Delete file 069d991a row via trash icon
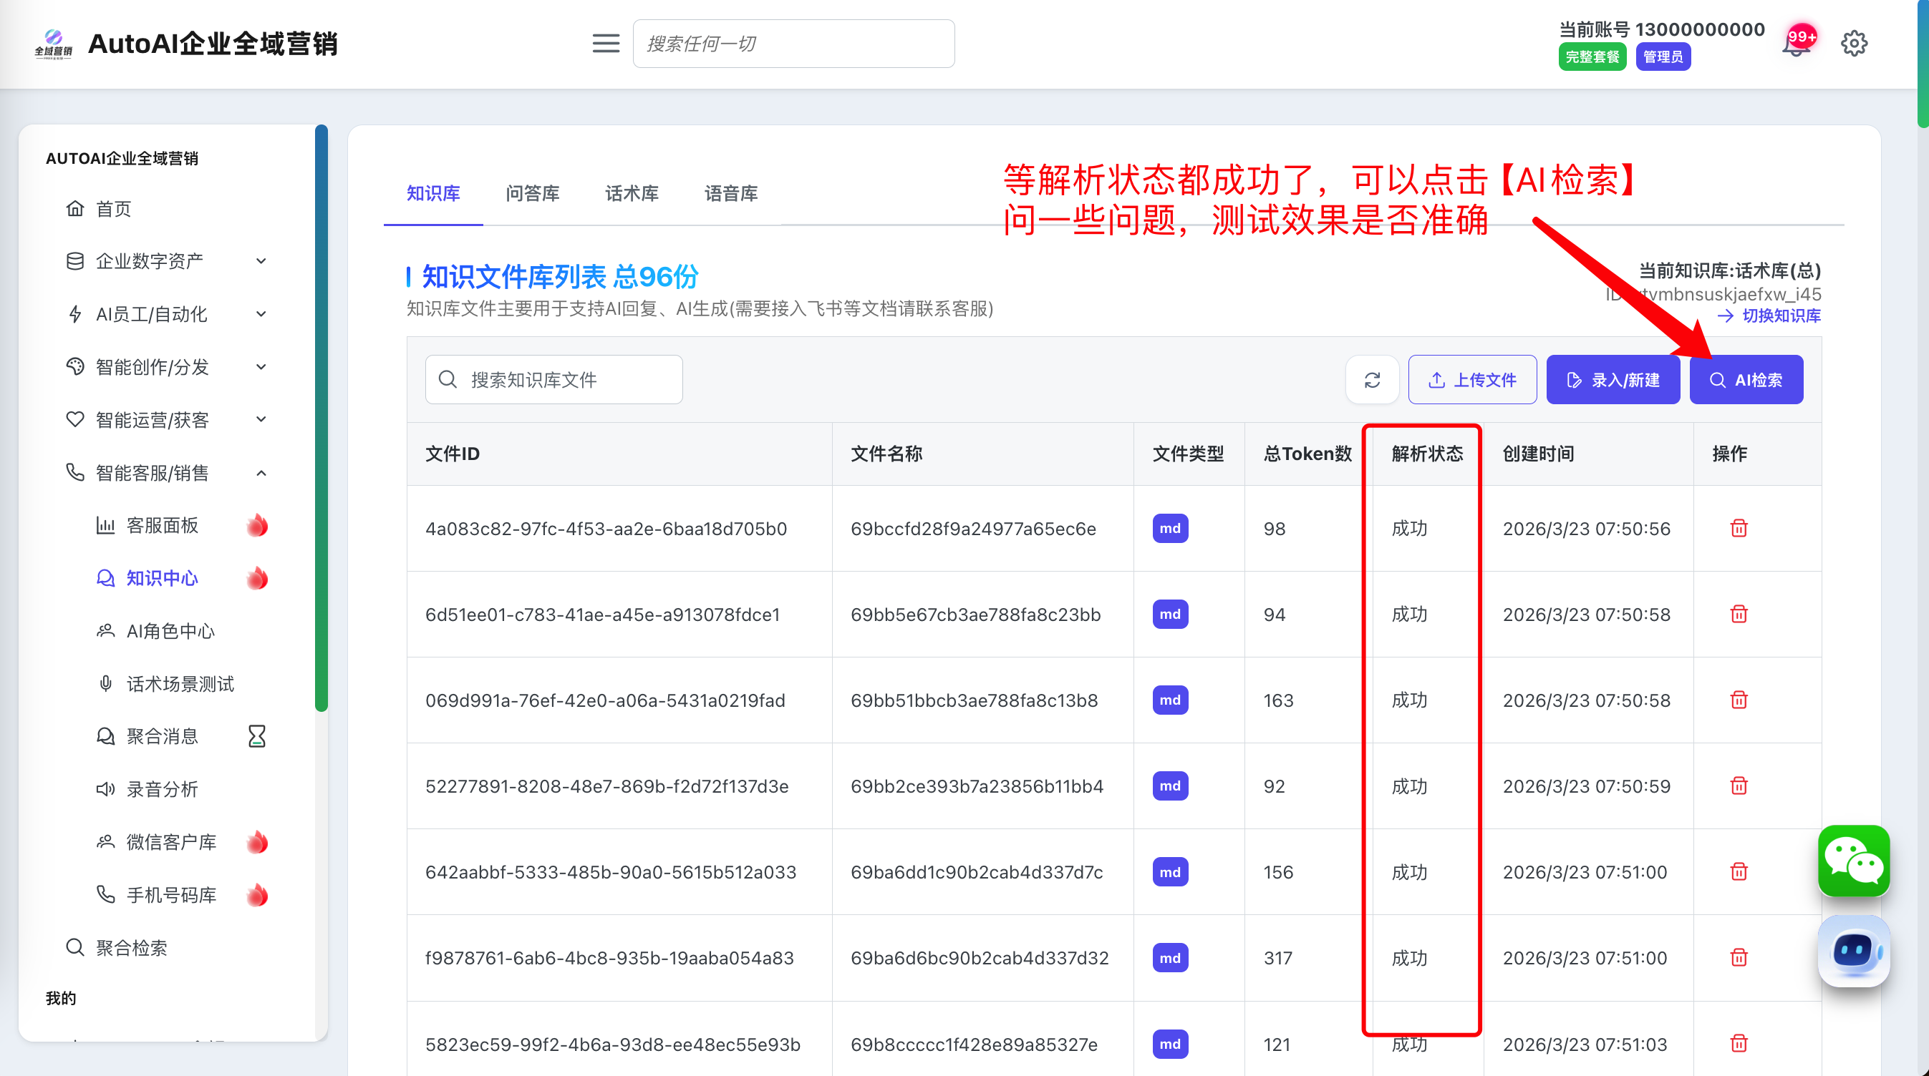Image resolution: width=1929 pixels, height=1076 pixels. (x=1739, y=700)
